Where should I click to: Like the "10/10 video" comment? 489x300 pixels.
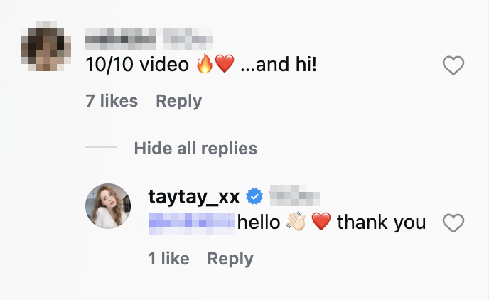(x=453, y=65)
